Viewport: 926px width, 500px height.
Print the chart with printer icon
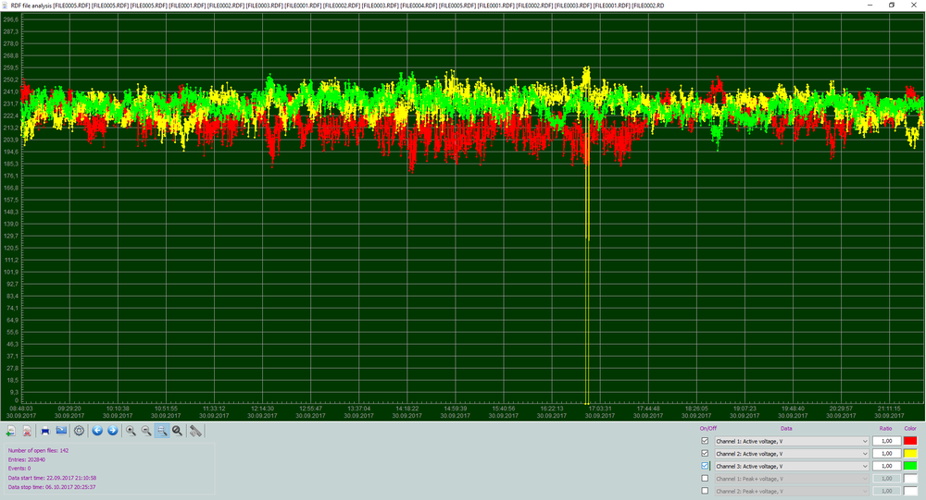[x=44, y=431]
